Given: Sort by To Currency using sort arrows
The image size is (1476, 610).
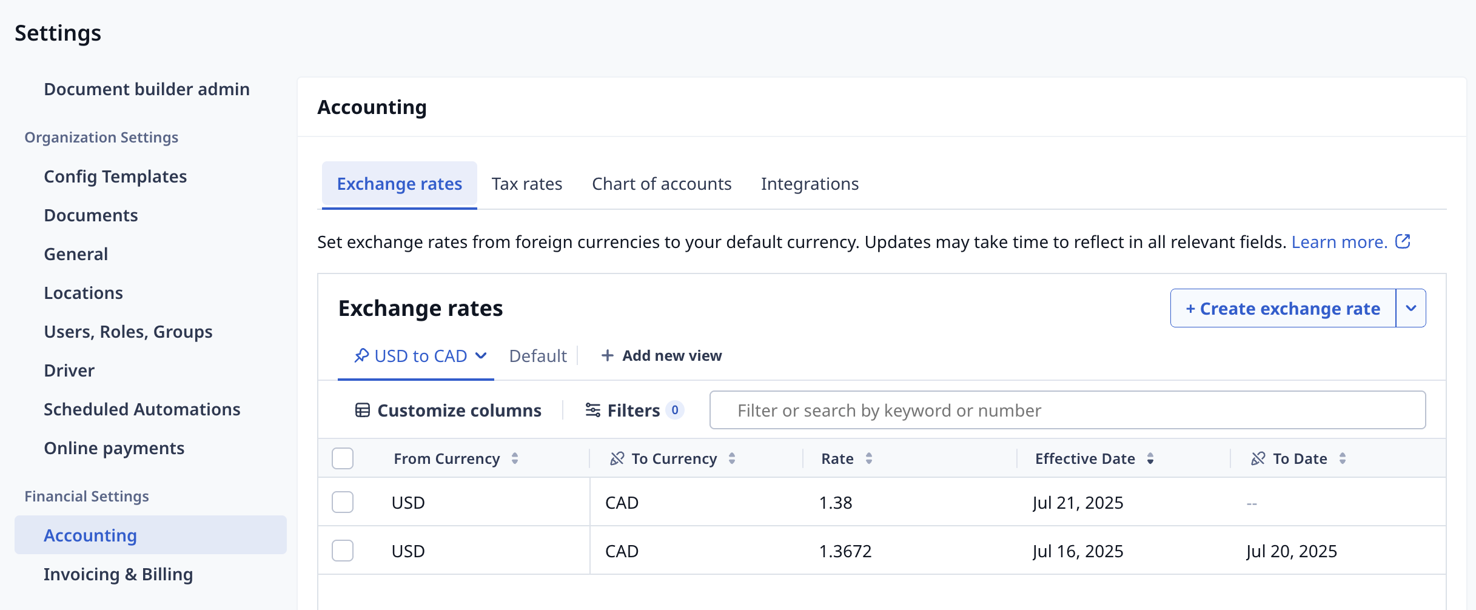Looking at the screenshot, I should [732, 458].
